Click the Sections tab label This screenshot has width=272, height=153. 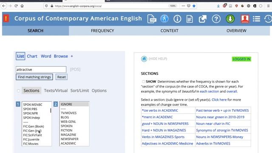pyautogui.click(x=31, y=91)
